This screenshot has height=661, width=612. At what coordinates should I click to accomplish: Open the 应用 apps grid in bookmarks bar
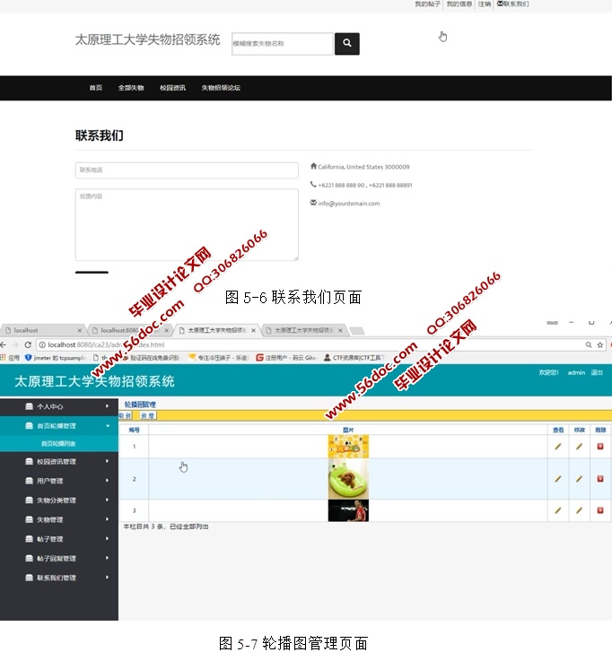pyautogui.click(x=10, y=358)
